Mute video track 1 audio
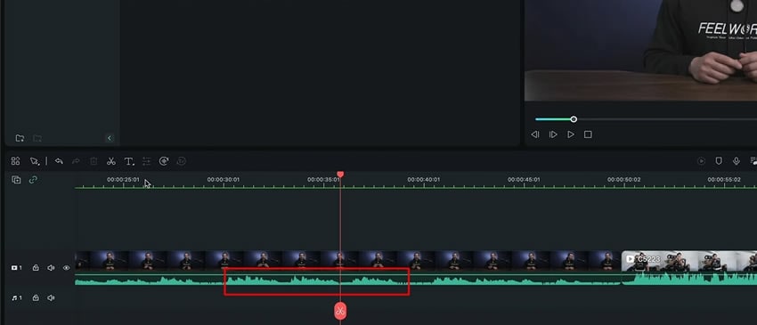The height and width of the screenshot is (325, 757). point(51,267)
